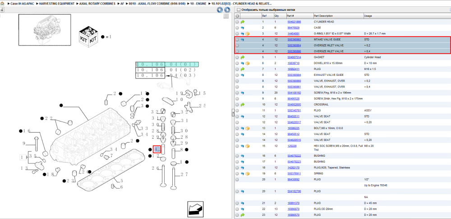Open part number 99476929 link

[x=294, y=28]
